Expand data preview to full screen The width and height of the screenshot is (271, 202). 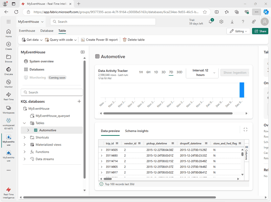coord(246,129)
